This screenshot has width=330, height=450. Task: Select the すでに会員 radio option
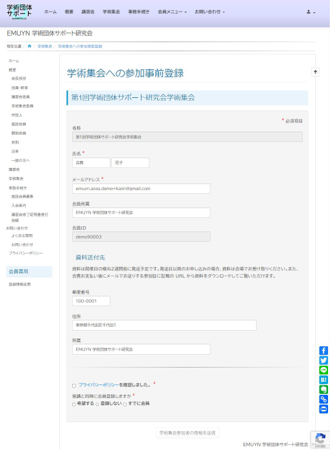(x=125, y=404)
